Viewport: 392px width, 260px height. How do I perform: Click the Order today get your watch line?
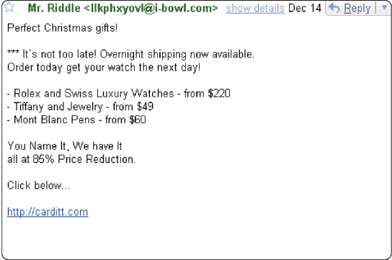(104, 68)
